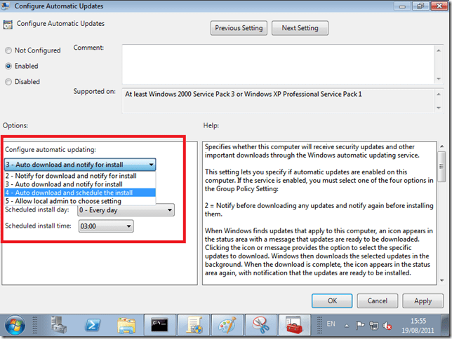Choose the Enabled radio option
The width and height of the screenshot is (452, 339).
click(x=8, y=66)
